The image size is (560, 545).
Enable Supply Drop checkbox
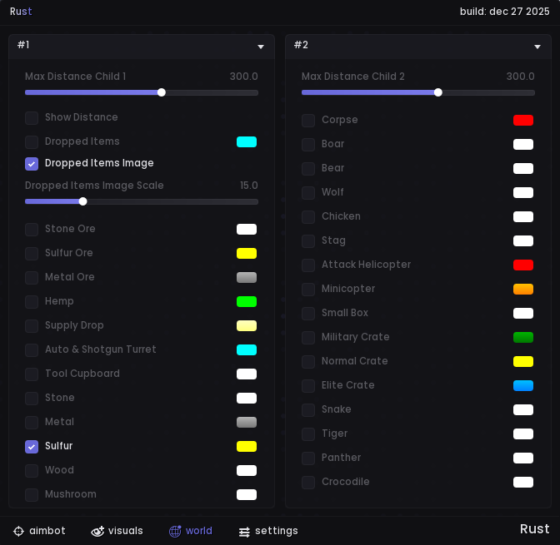coord(32,326)
